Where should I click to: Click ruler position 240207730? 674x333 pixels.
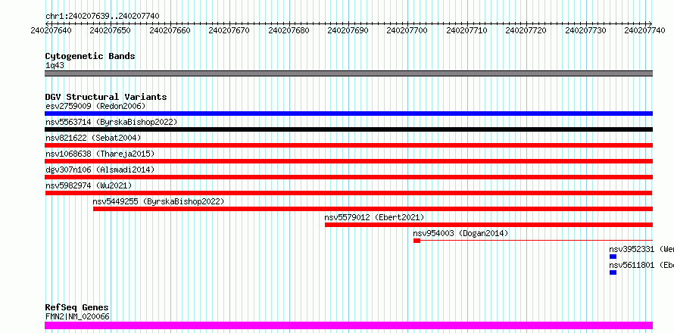(x=585, y=30)
